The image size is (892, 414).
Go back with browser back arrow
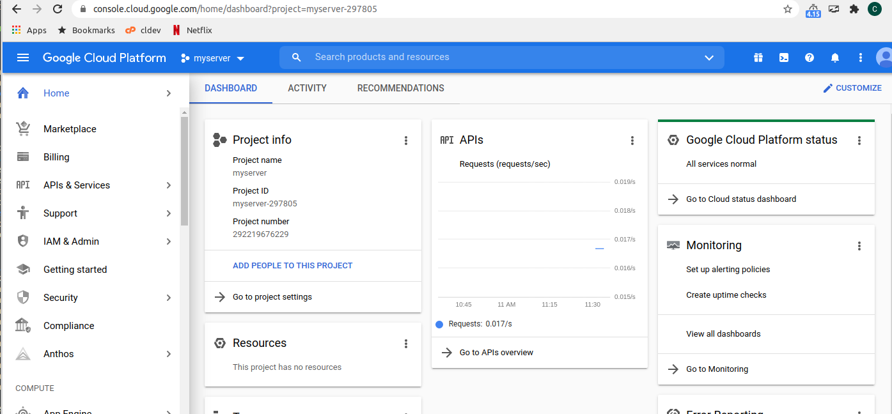click(17, 9)
